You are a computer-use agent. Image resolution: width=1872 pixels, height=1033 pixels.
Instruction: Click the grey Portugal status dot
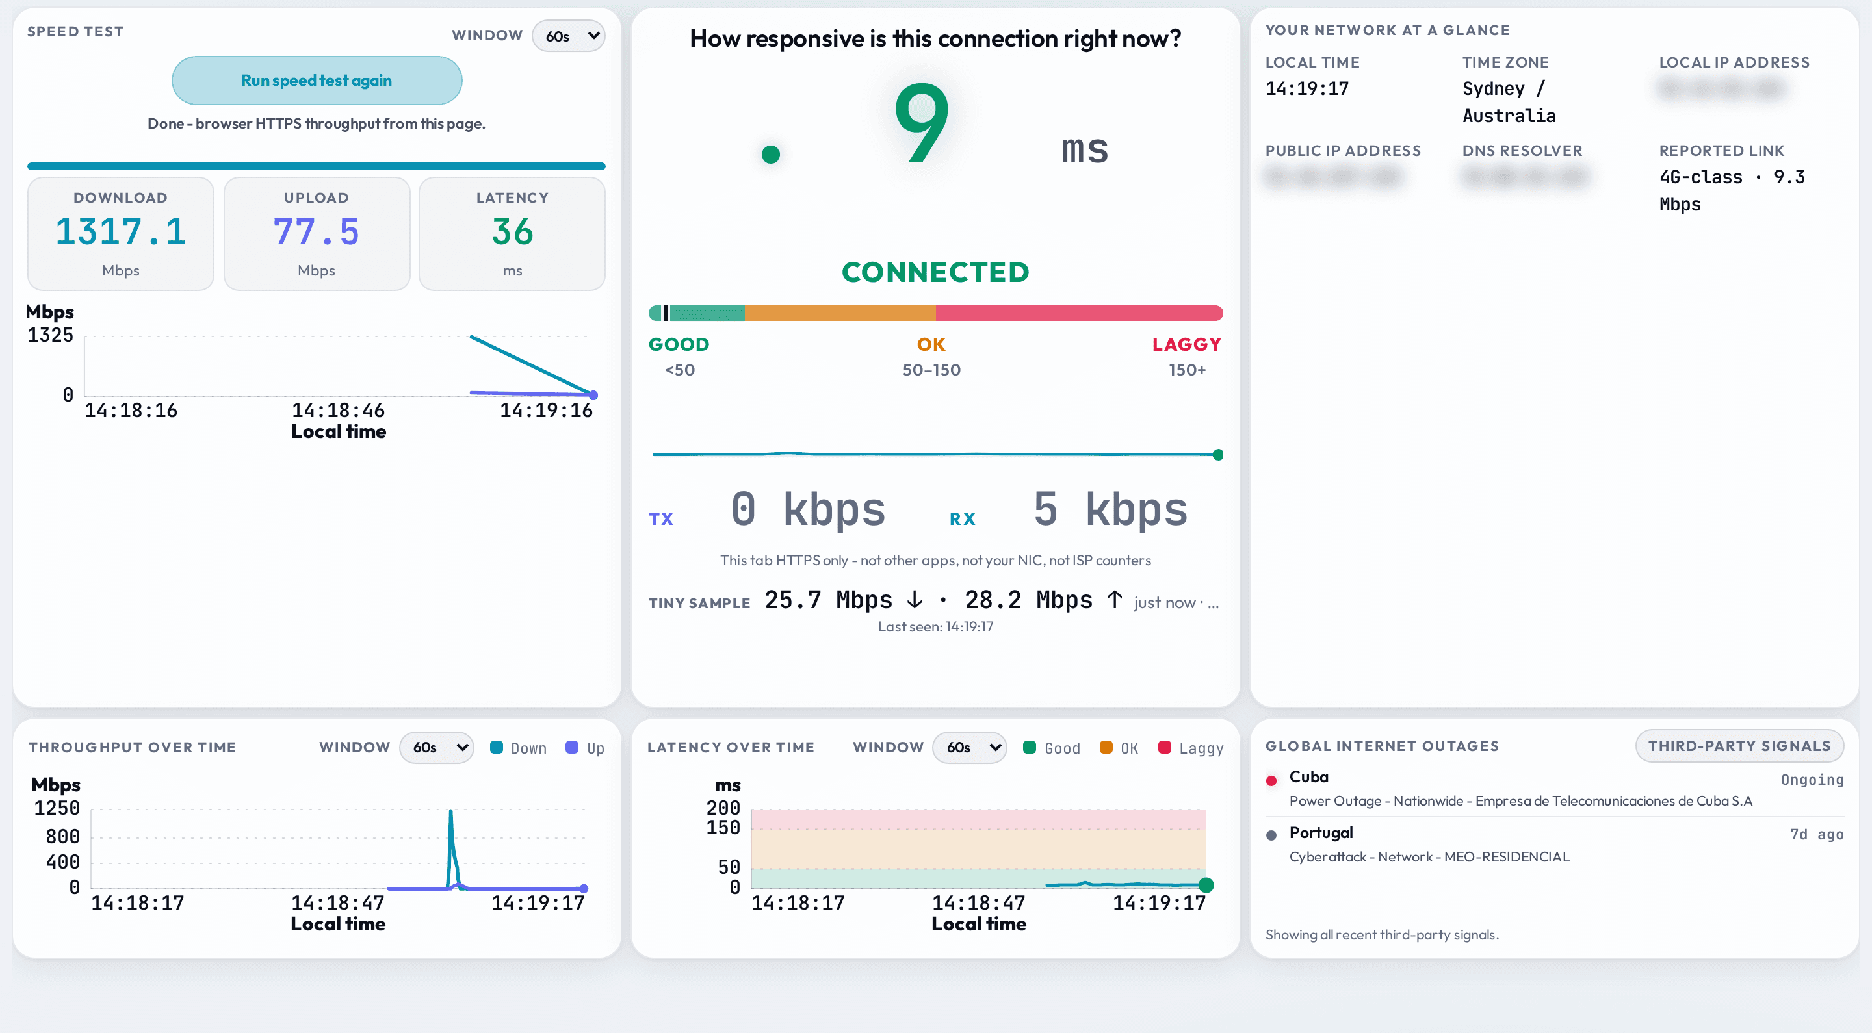pos(1271,835)
